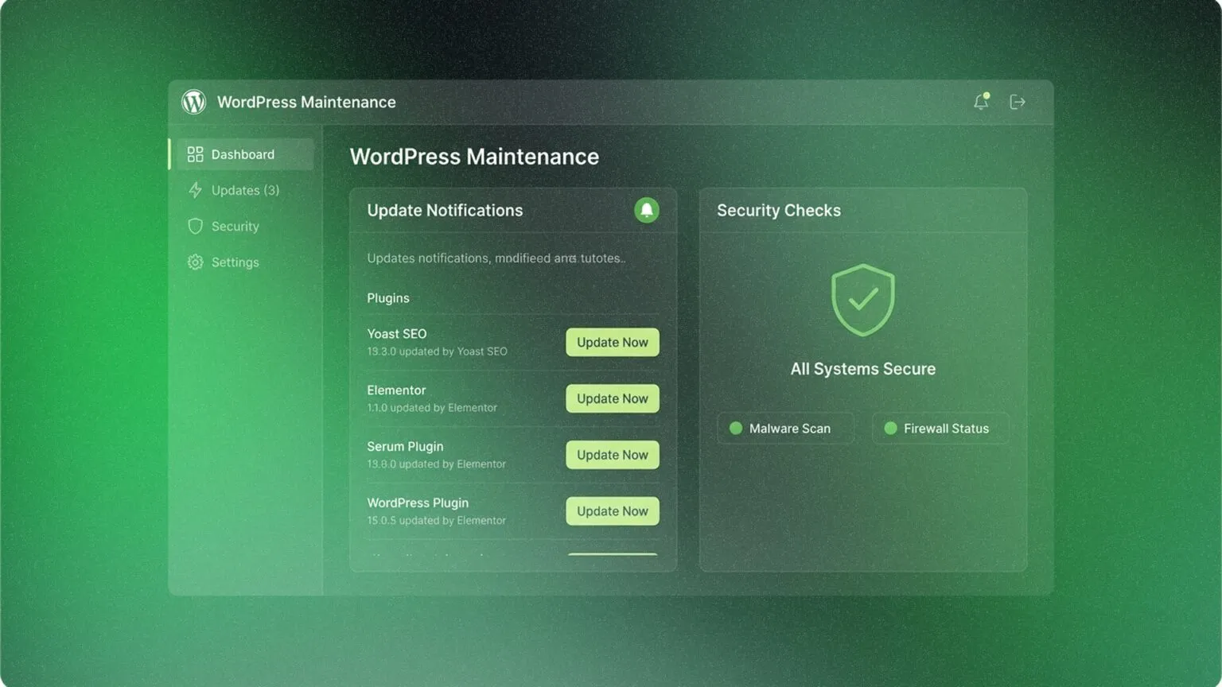
Task: Click the WordPress Maintenance page heading
Action: point(474,157)
